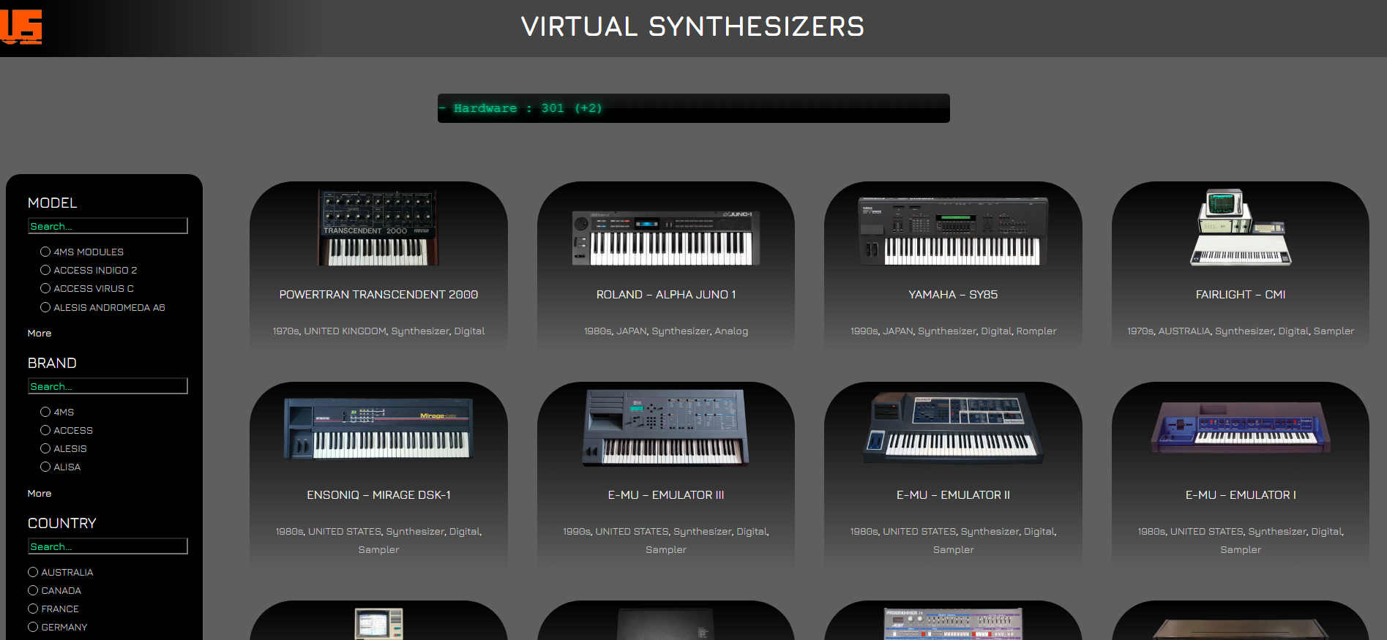Click the BRAND section heading
The height and width of the screenshot is (640, 1387).
click(52, 363)
